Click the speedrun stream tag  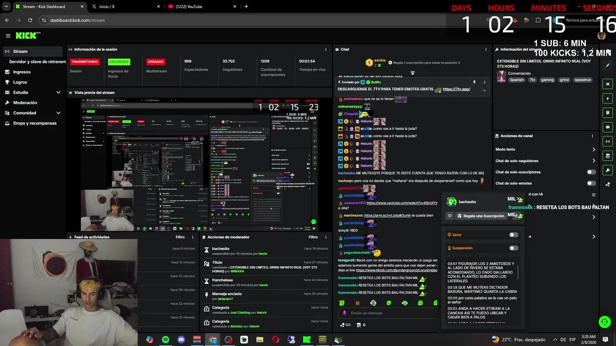(582, 80)
